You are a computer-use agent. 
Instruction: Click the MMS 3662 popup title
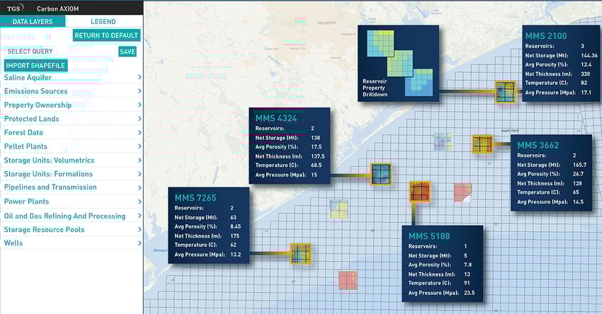click(538, 145)
